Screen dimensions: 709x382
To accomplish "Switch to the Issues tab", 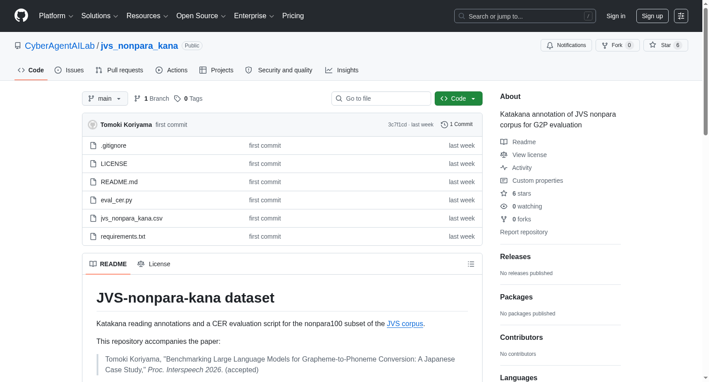I will (69, 70).
